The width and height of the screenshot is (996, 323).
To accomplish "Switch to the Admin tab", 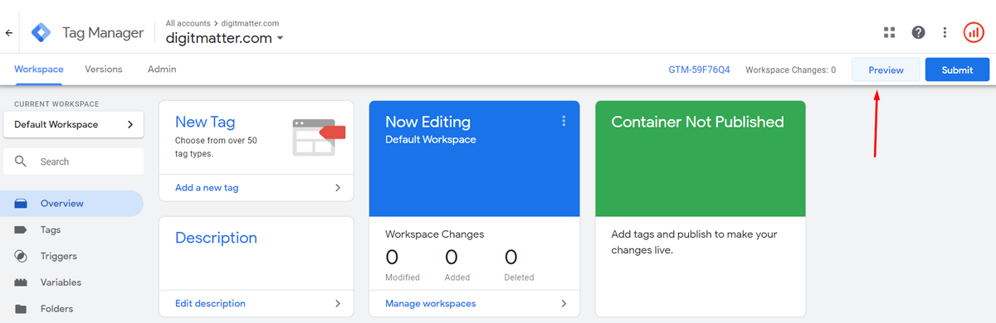I will [162, 70].
